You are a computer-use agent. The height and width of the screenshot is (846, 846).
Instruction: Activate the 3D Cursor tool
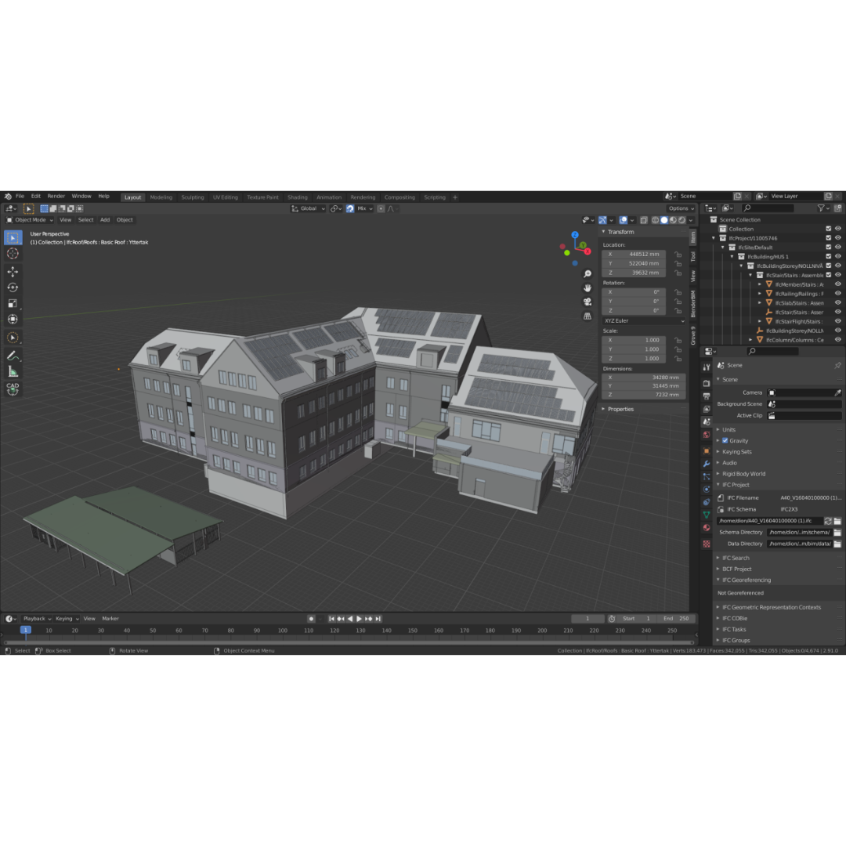tap(13, 254)
